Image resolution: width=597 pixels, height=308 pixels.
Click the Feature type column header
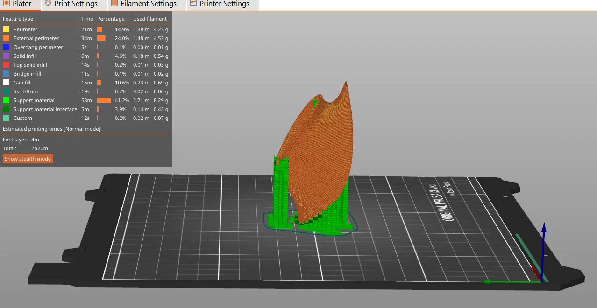tap(18, 19)
